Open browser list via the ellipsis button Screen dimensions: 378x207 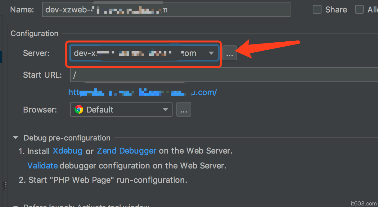coord(183,110)
